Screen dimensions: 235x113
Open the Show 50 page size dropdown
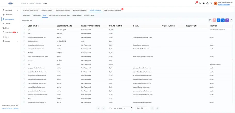pyautogui.click(x=141, y=108)
